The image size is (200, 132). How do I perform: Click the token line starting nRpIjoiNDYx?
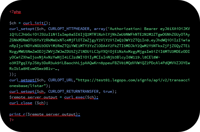click(x=100, y=46)
